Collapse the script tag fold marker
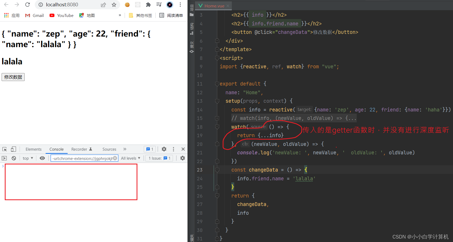Image resolution: width=453 pixels, height=242 pixels. [217, 58]
